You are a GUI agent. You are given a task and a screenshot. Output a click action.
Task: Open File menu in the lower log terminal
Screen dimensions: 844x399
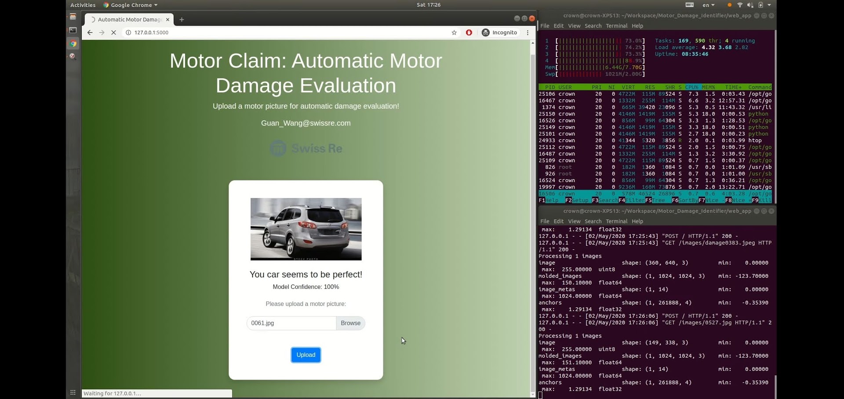tap(545, 221)
